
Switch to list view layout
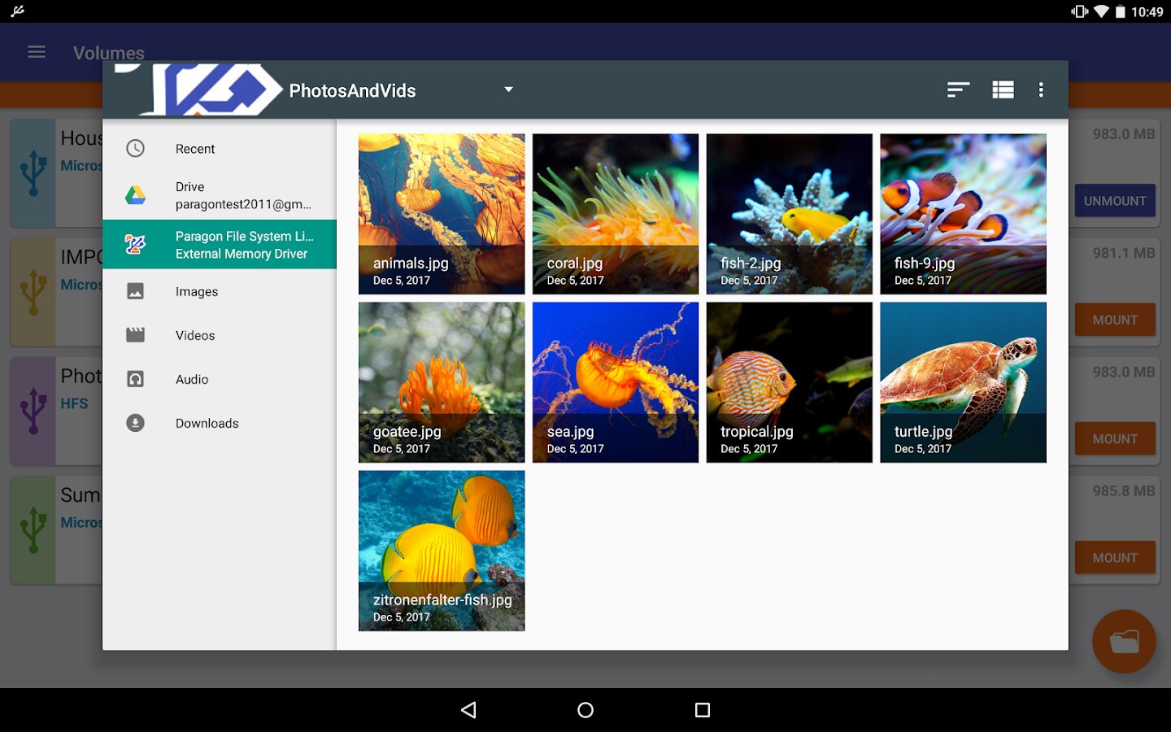(x=1003, y=89)
